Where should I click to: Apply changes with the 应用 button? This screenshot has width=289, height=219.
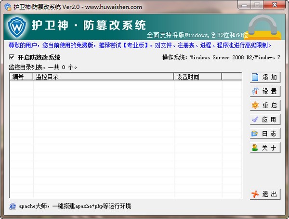[x=264, y=120]
